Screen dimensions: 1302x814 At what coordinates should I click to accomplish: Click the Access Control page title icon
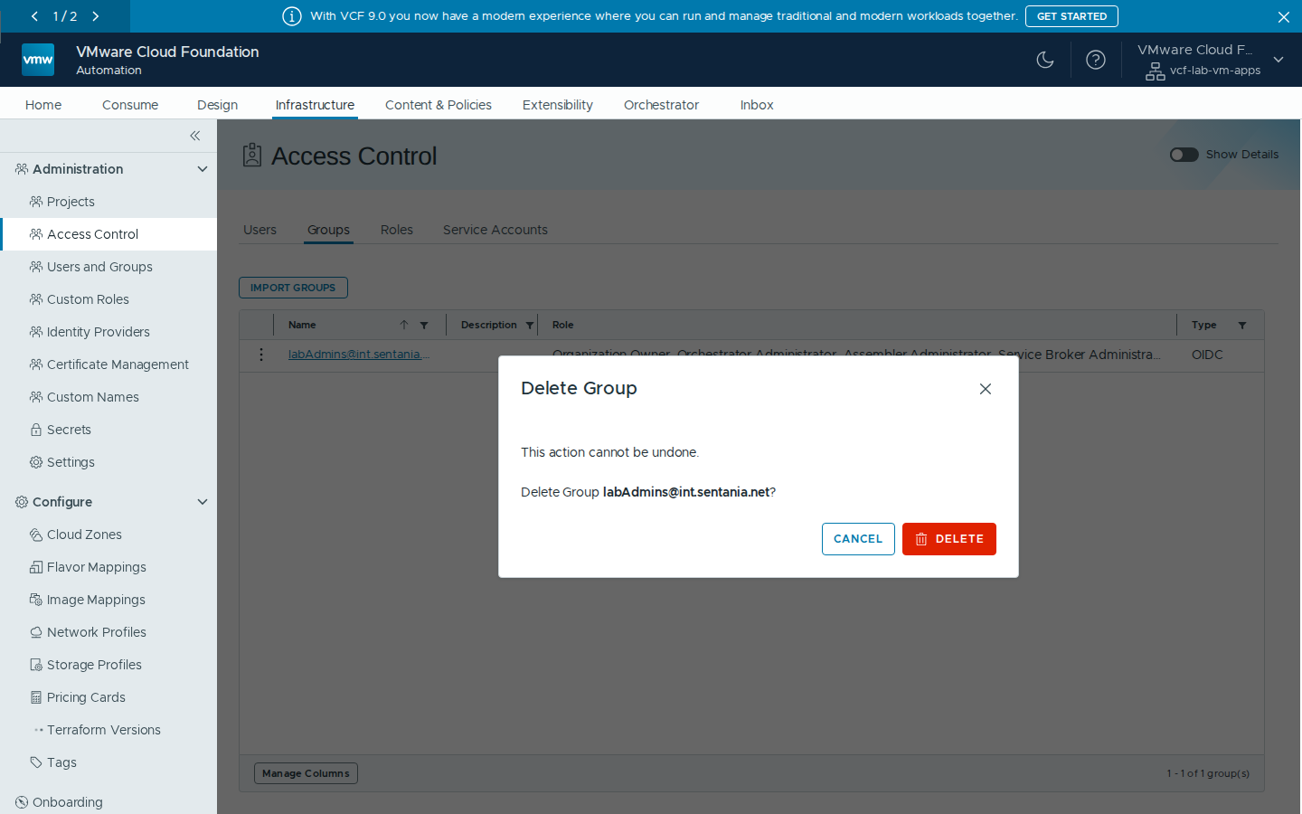tap(252, 156)
